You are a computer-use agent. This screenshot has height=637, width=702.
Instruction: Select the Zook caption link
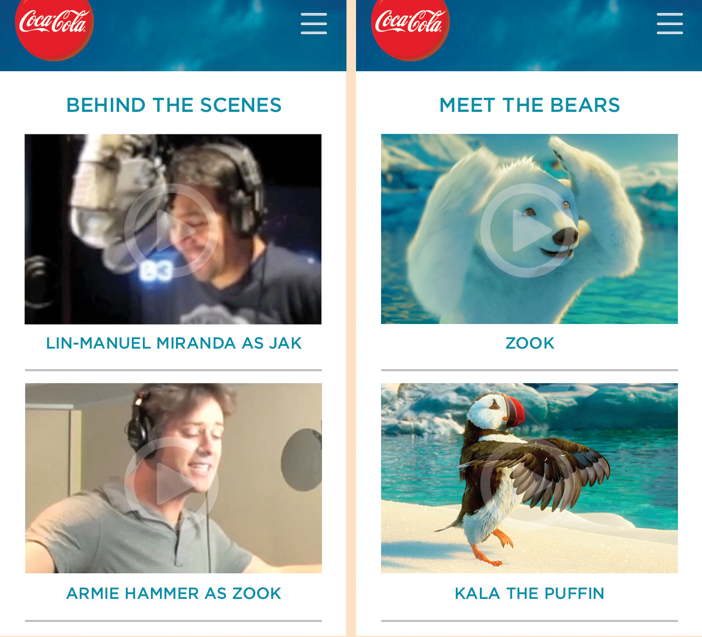click(530, 343)
